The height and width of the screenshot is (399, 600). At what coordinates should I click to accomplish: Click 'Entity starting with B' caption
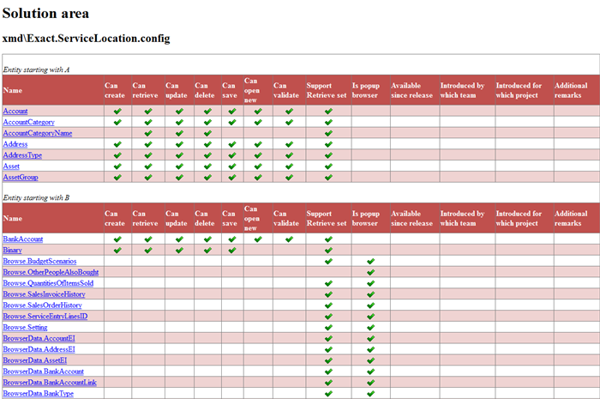coord(36,197)
